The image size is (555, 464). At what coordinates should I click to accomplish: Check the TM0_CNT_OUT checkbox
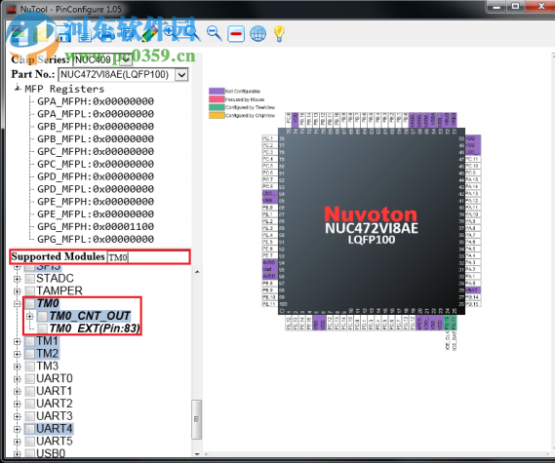(43, 316)
